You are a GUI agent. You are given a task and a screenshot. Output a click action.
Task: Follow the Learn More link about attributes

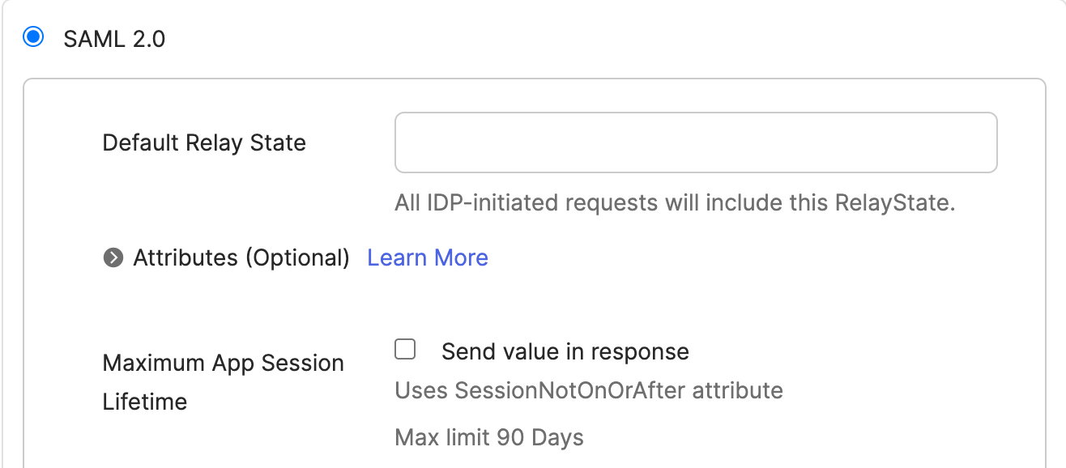pyautogui.click(x=428, y=258)
